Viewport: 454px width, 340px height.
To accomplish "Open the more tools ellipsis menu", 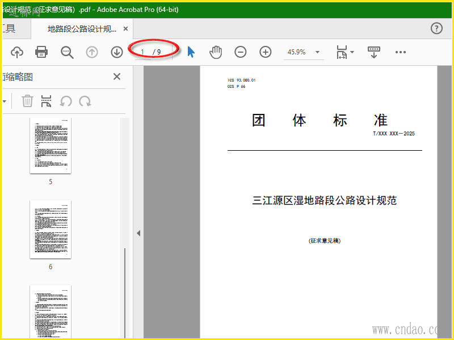I will pyautogui.click(x=401, y=52).
